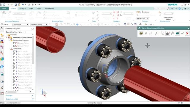Switch to the Assemblies ribbon tab
Screen dimensions: 190x107
tap(50, 9)
